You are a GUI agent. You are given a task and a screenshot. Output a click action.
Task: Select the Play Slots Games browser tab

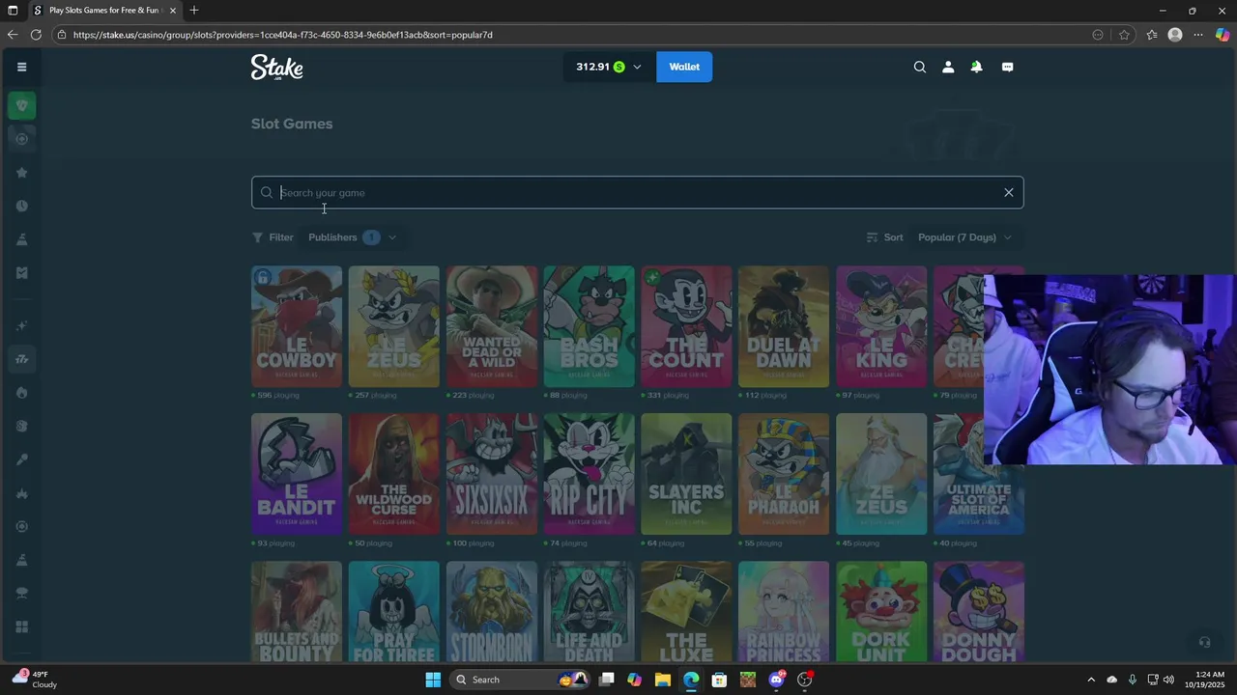[104, 11]
